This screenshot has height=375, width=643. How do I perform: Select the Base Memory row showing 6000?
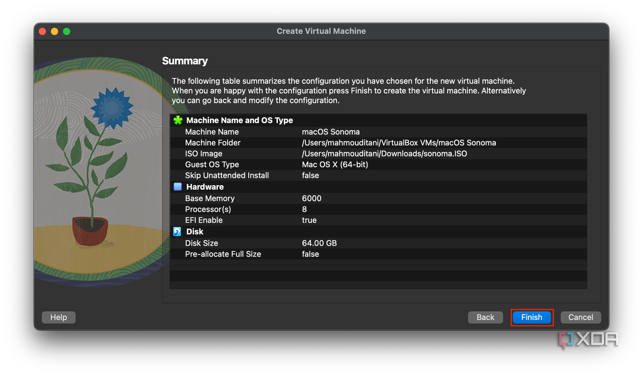[x=312, y=198]
